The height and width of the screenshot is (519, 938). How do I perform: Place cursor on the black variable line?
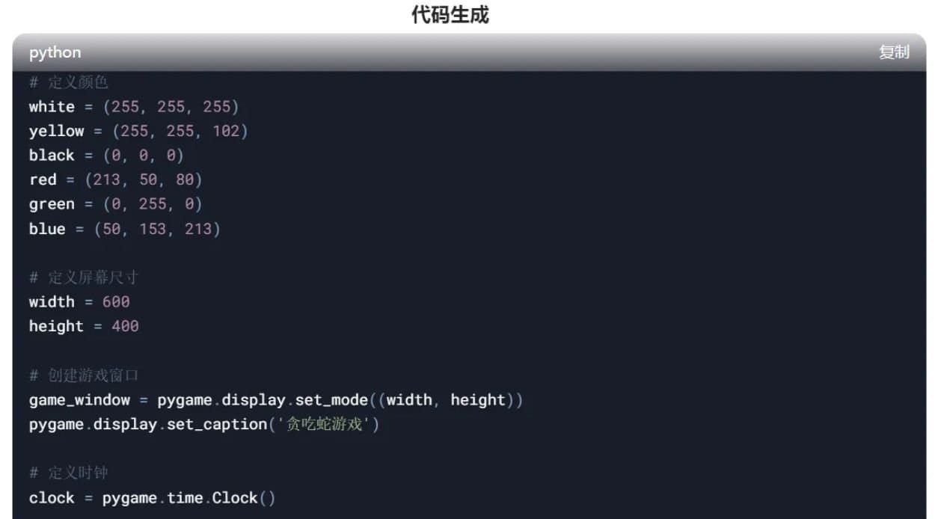point(105,156)
